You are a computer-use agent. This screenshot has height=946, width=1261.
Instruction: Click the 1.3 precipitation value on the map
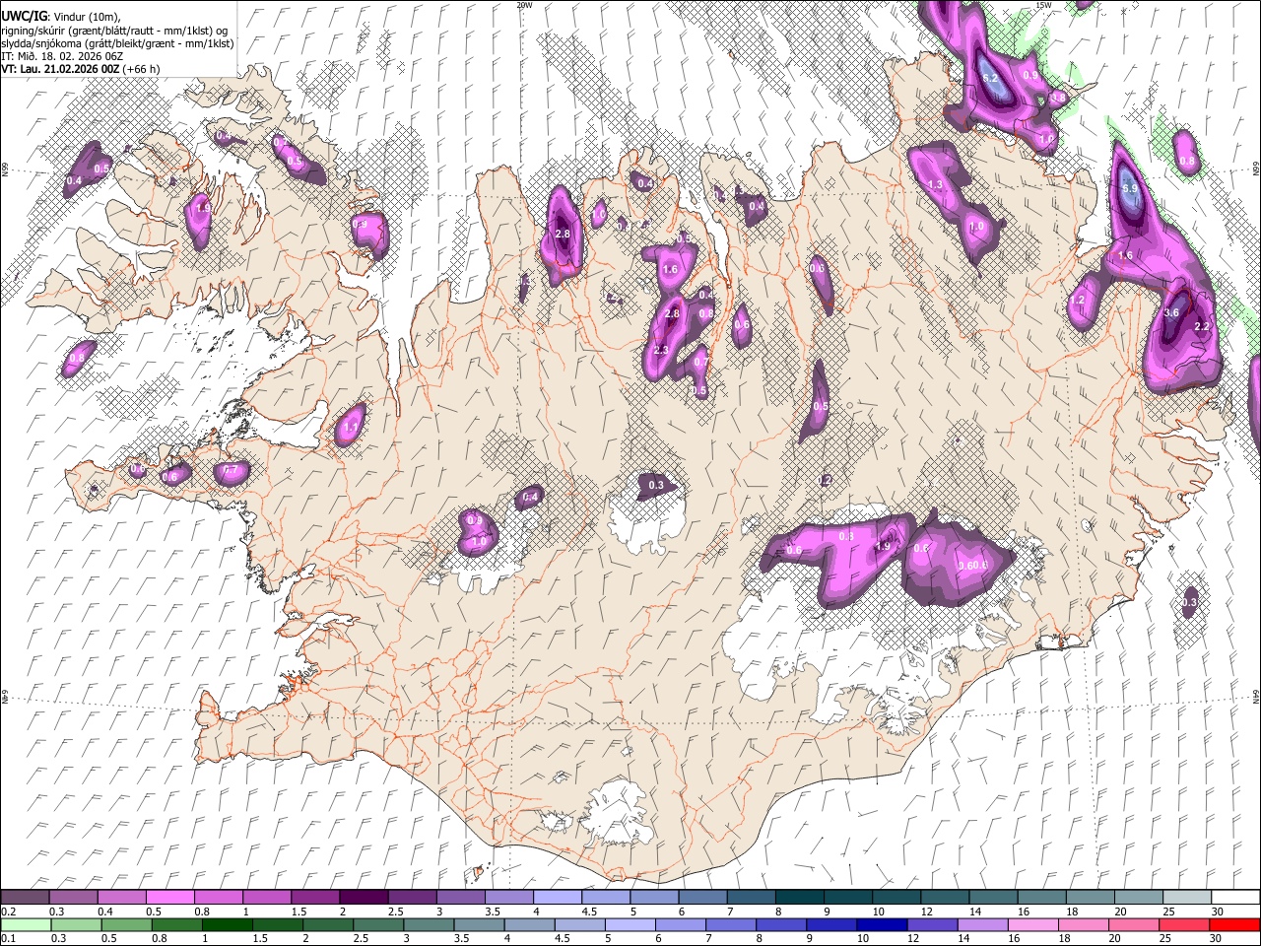click(x=935, y=184)
